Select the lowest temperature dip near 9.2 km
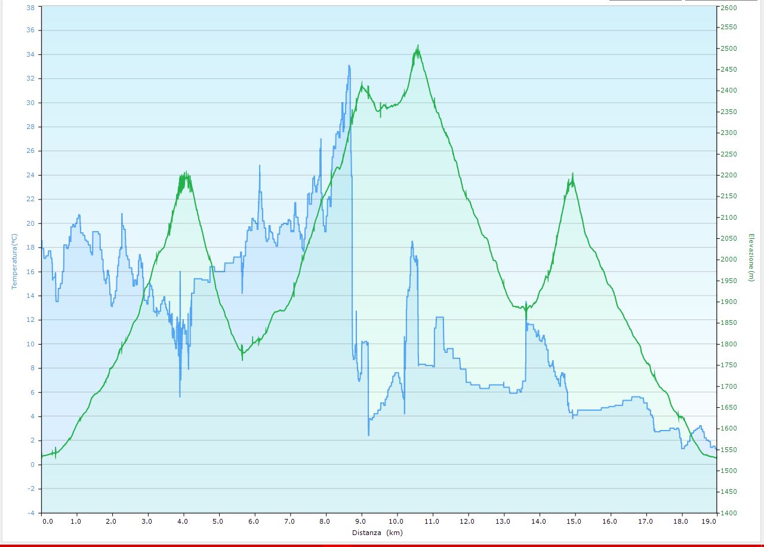The width and height of the screenshot is (764, 547). [368, 434]
